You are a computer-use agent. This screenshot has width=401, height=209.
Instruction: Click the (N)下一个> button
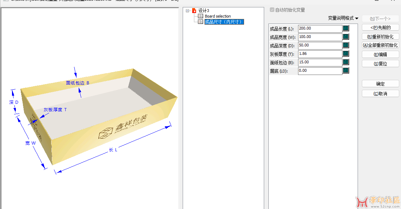click(x=380, y=19)
